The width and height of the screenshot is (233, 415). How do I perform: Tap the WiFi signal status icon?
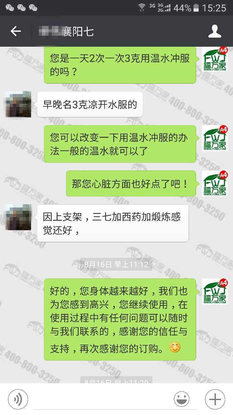click(x=142, y=7)
